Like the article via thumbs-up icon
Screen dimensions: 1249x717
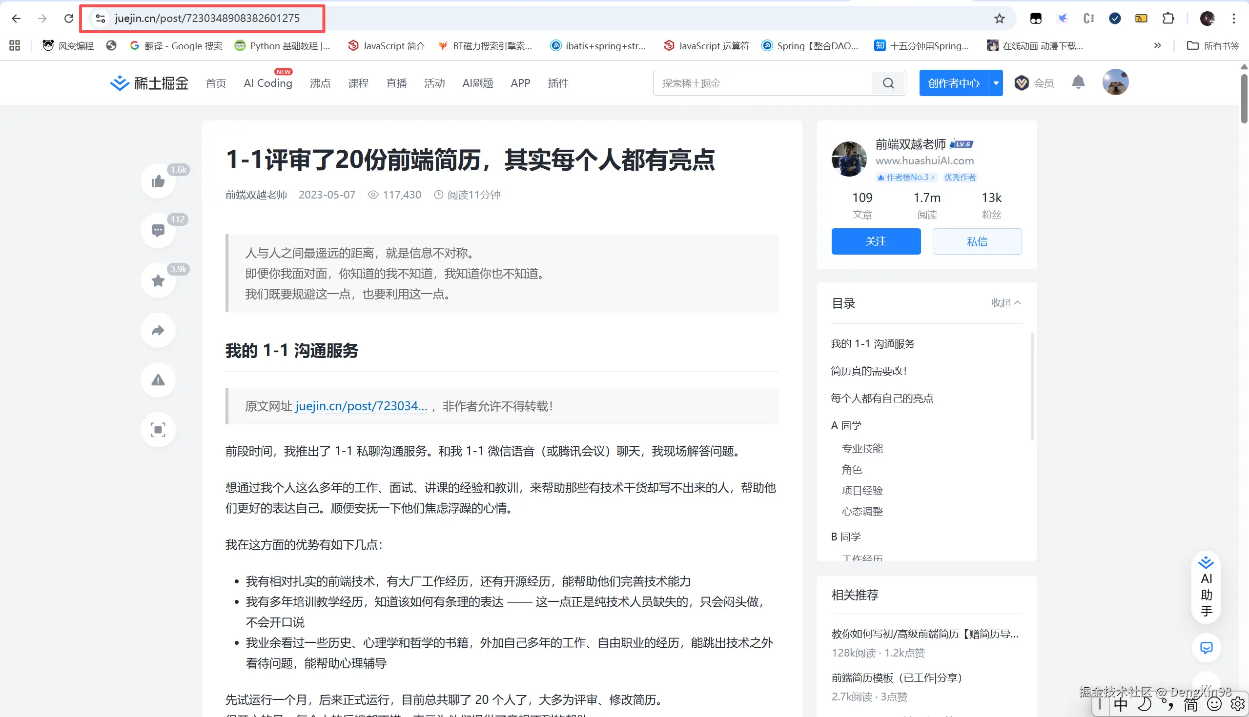[158, 181]
